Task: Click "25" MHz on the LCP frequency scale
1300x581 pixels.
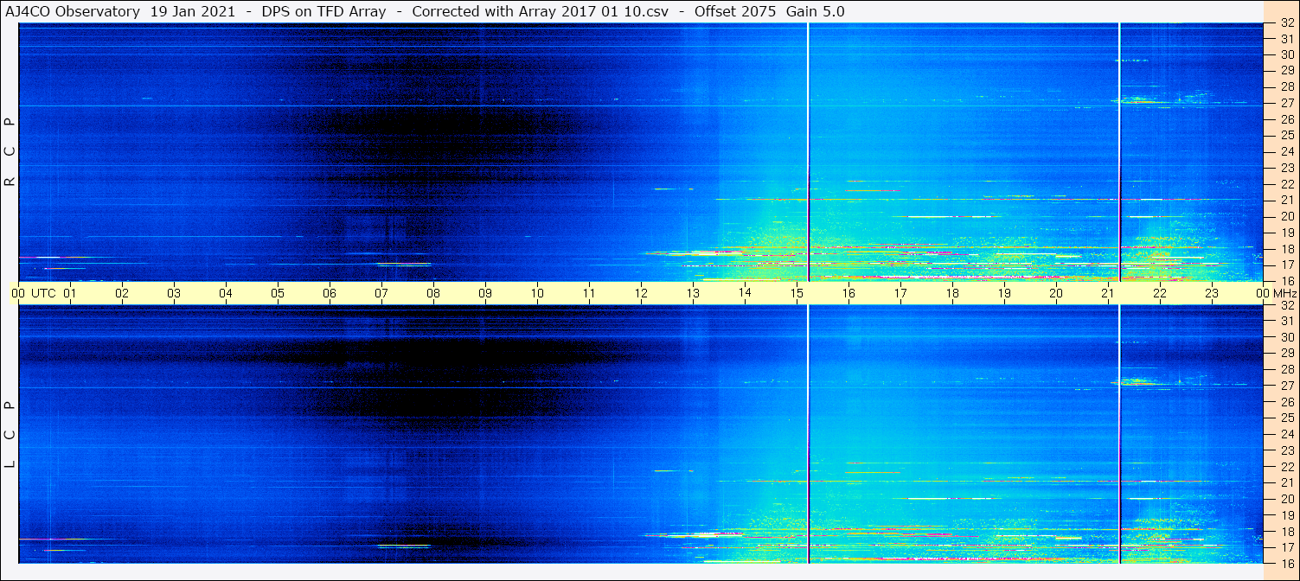Action: 1287,418
